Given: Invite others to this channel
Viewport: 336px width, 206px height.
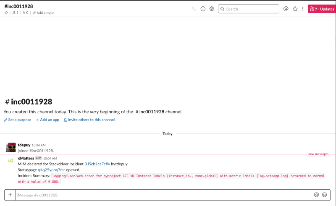Looking at the screenshot, I should coord(89,120).
